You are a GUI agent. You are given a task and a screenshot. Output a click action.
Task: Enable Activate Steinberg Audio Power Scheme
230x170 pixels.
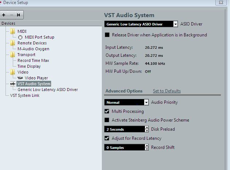tap(107, 120)
